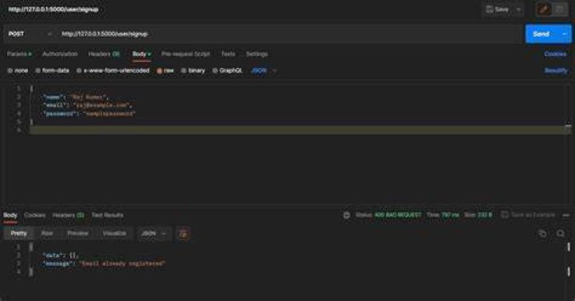The height and width of the screenshot is (301, 575).
Task: Click the 400 BAD REQUEST status
Action: click(398, 216)
